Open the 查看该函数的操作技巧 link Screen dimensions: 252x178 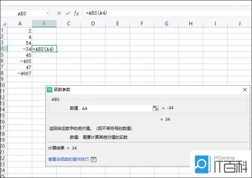69,159
